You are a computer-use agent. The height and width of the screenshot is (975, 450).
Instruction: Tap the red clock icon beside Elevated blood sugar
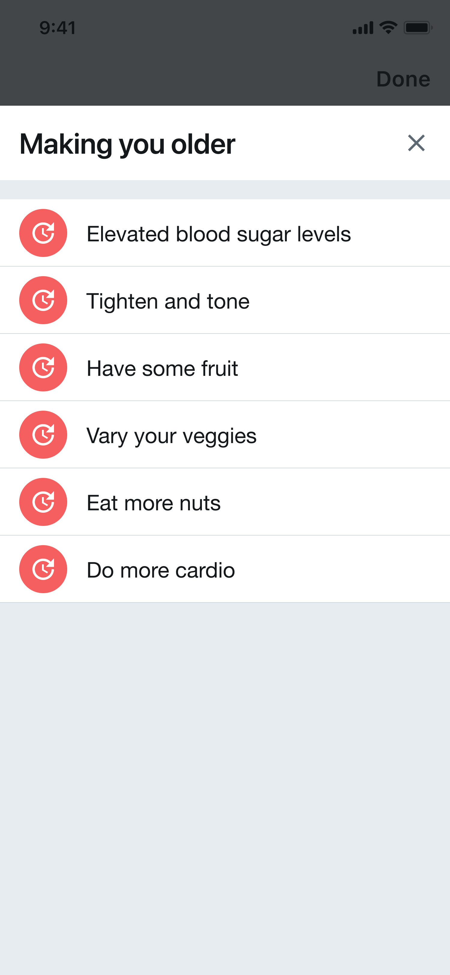[43, 233]
